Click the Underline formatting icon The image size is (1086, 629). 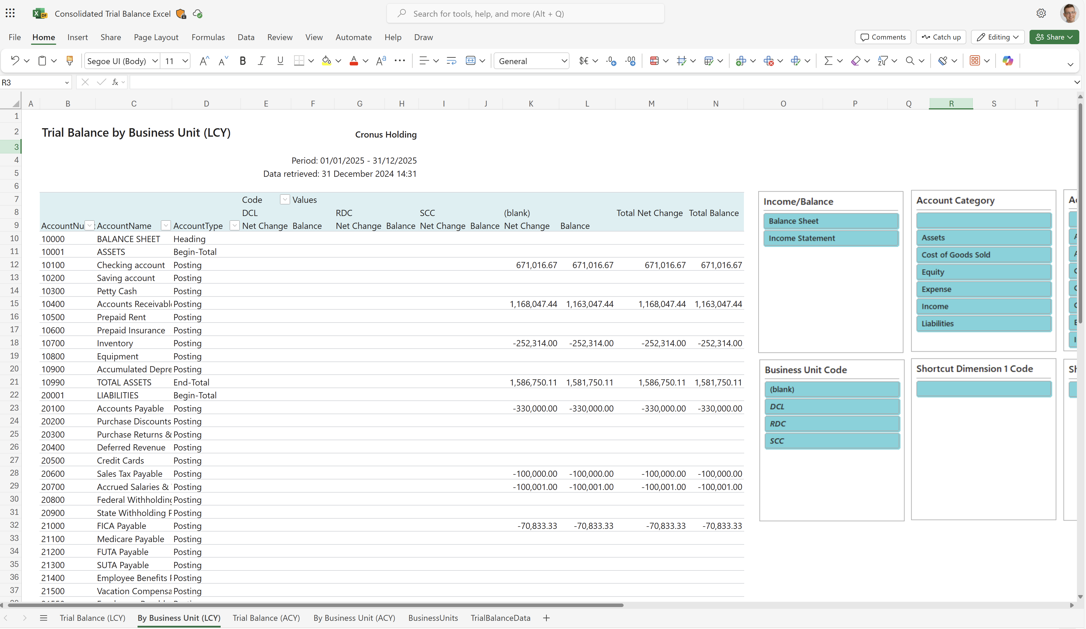coord(281,61)
